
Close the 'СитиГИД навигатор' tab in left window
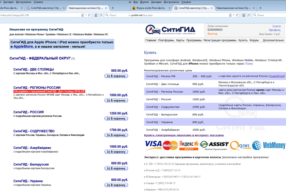point(64,8)
